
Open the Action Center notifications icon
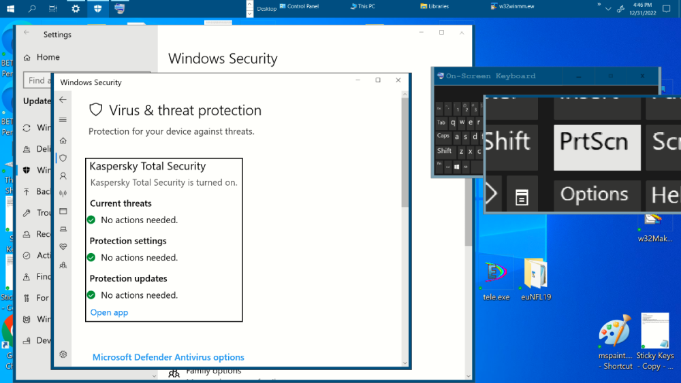point(667,9)
